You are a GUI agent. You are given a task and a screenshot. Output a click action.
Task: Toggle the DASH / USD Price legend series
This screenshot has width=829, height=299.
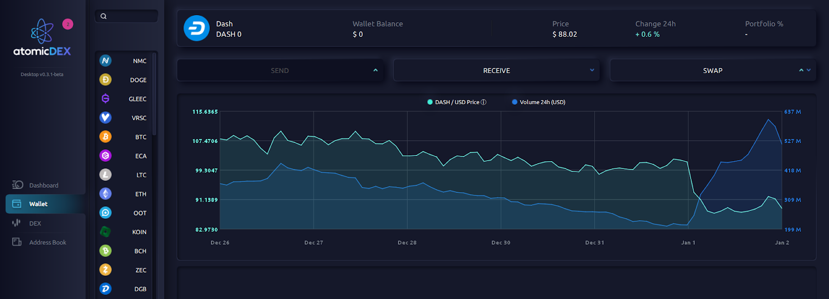point(456,102)
